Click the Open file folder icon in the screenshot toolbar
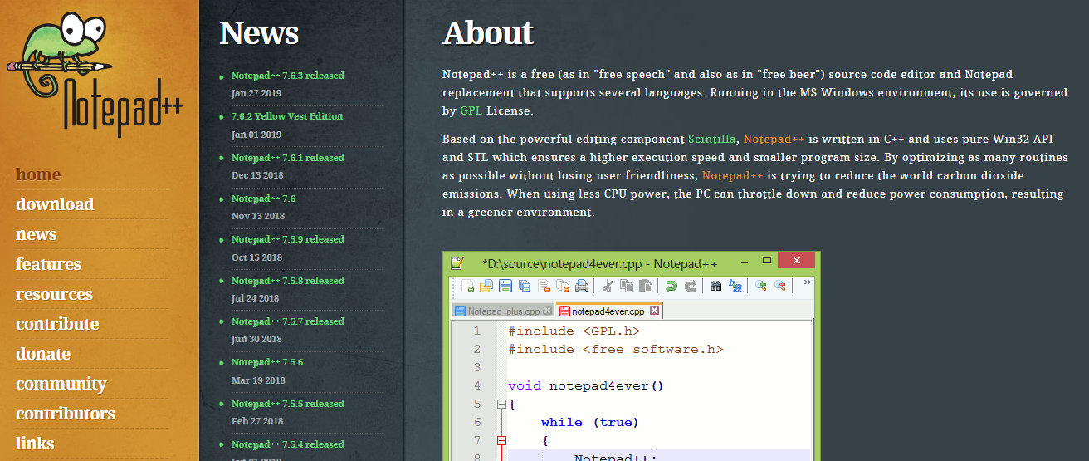This screenshot has width=1089, height=461. tap(486, 287)
